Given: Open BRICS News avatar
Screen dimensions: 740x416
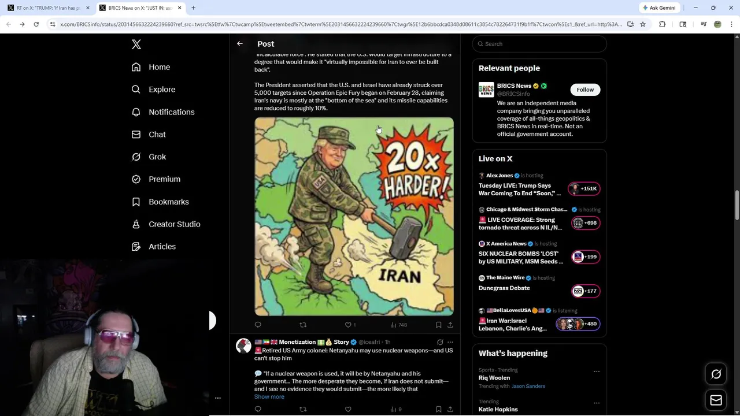Looking at the screenshot, I should pyautogui.click(x=486, y=90).
